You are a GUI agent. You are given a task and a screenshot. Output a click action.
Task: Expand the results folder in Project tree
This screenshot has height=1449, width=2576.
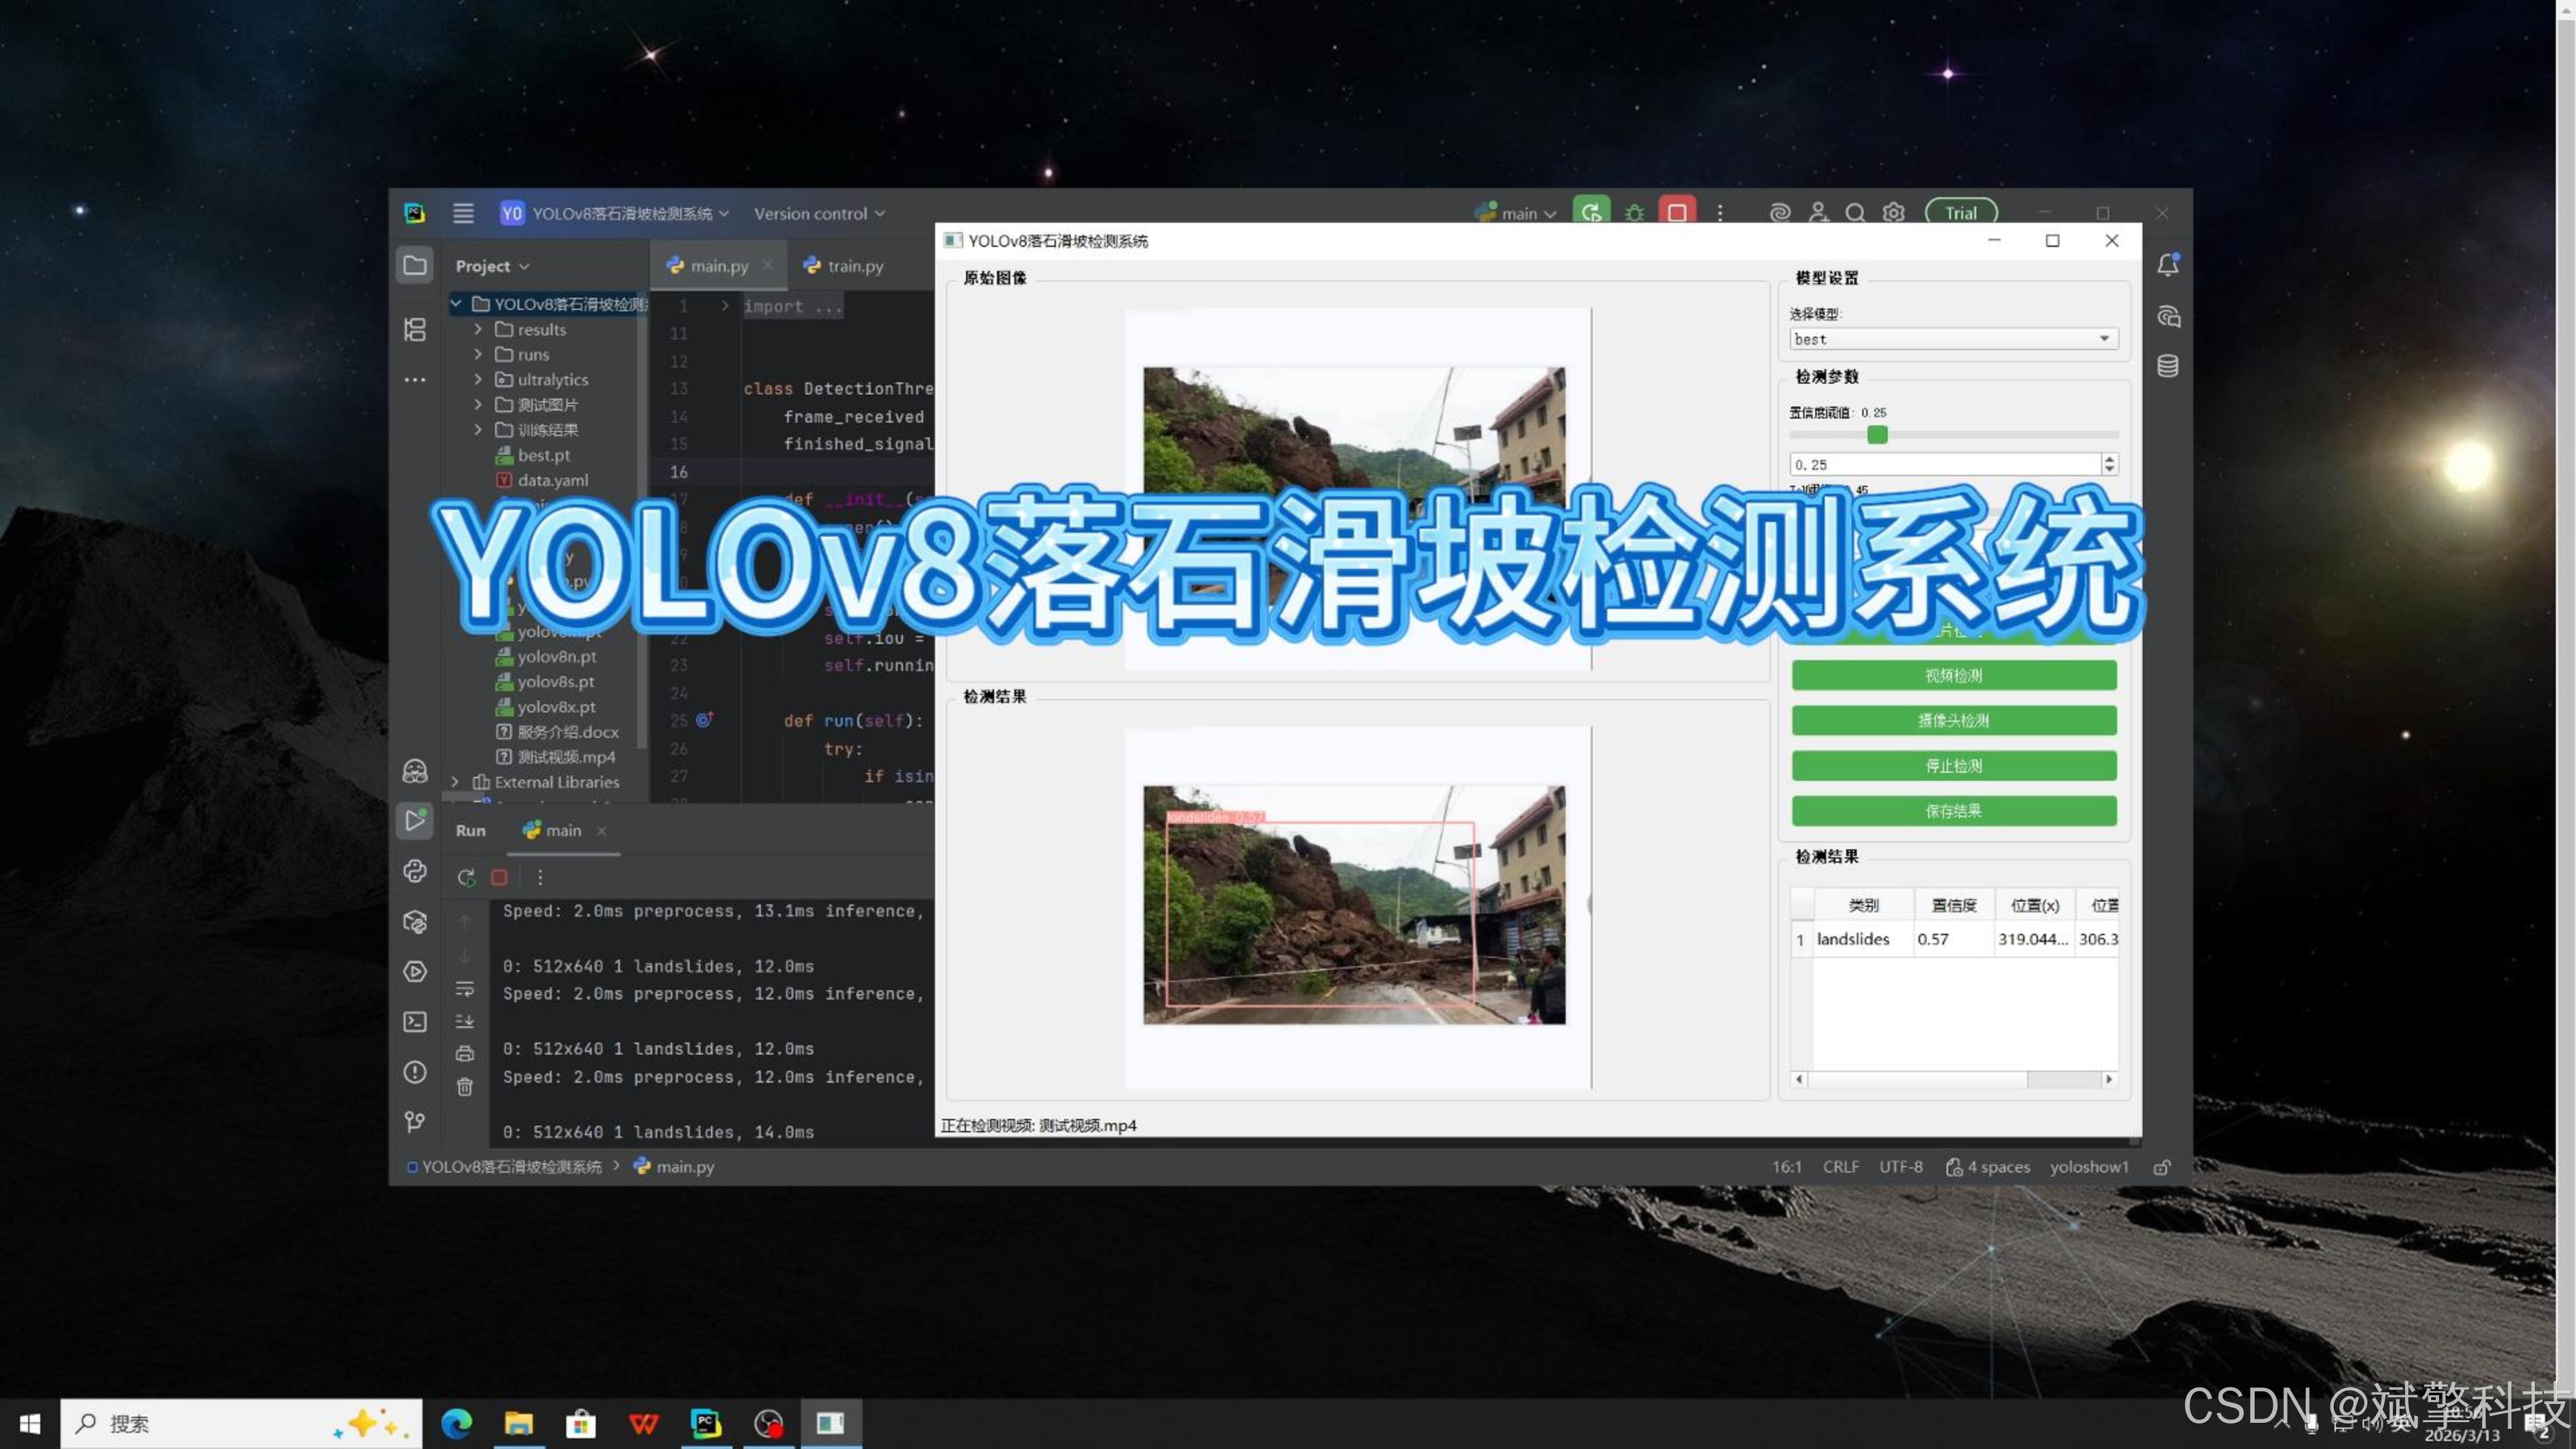[478, 329]
